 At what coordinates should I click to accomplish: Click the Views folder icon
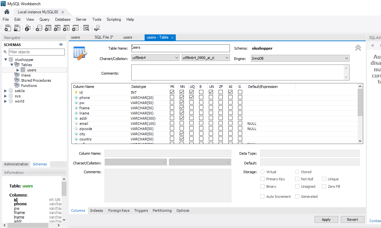(17, 75)
